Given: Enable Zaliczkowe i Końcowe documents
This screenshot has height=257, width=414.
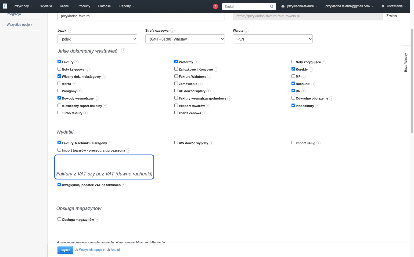Looking at the screenshot, I should click(176, 69).
